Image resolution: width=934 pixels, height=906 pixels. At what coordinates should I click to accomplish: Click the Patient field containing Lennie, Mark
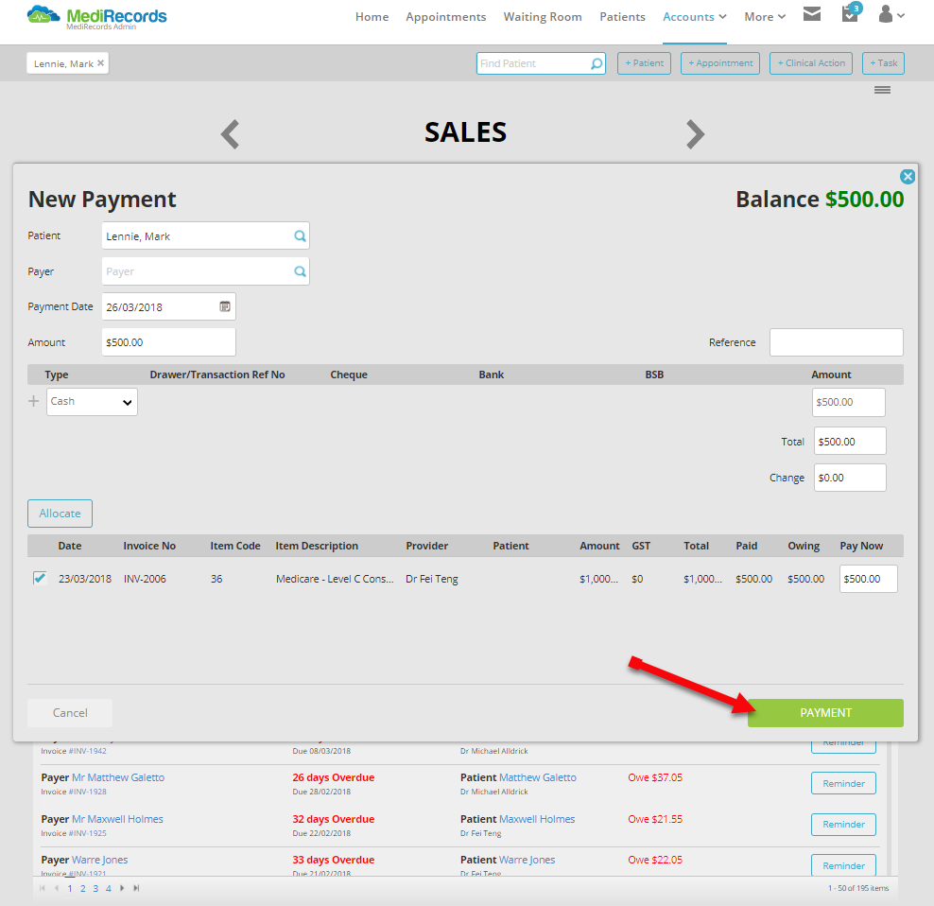205,236
